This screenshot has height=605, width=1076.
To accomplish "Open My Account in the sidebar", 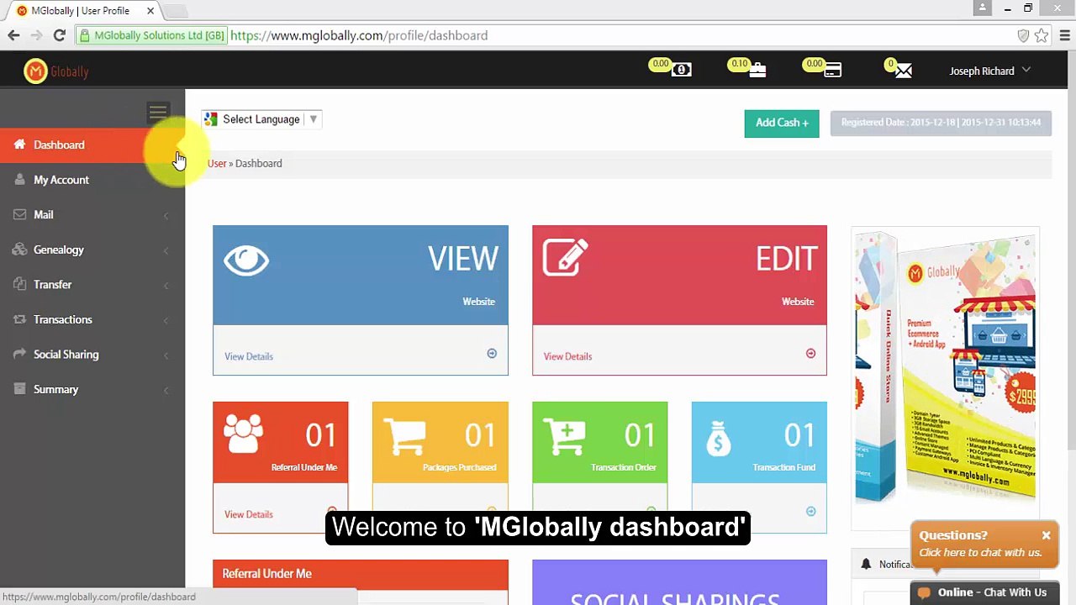I will [92, 180].
